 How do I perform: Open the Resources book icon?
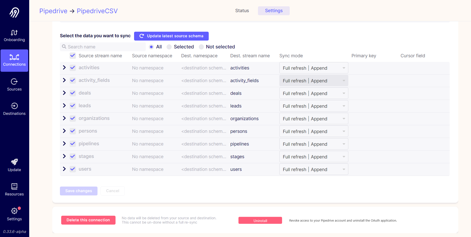pyautogui.click(x=14, y=186)
